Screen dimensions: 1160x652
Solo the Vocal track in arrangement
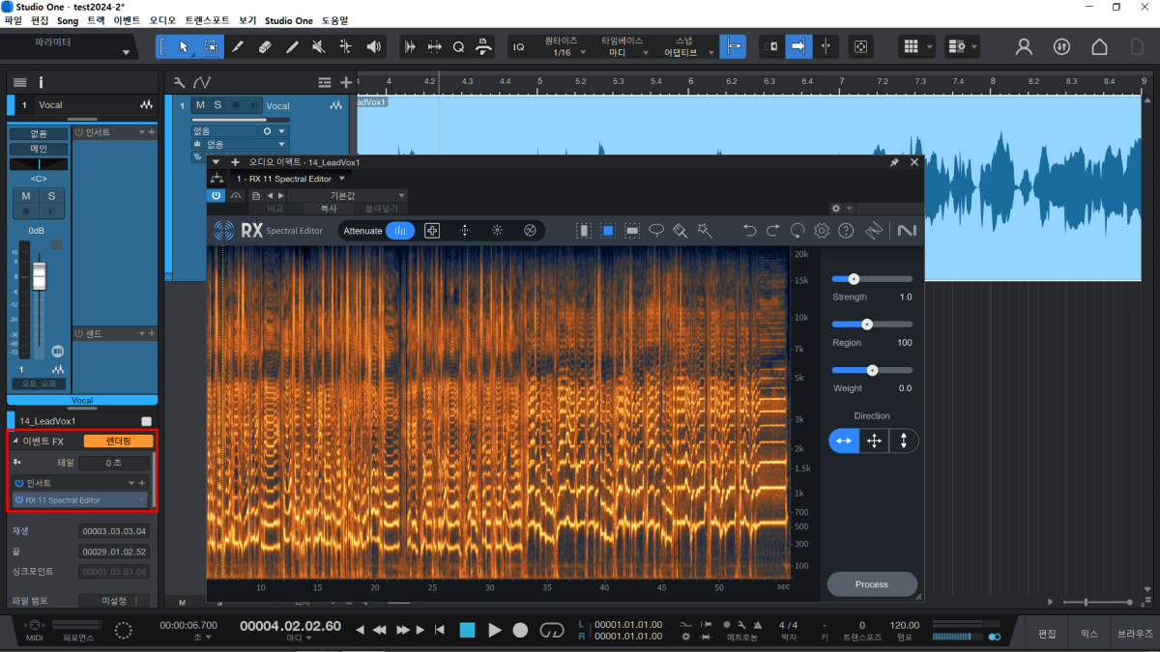tap(217, 104)
